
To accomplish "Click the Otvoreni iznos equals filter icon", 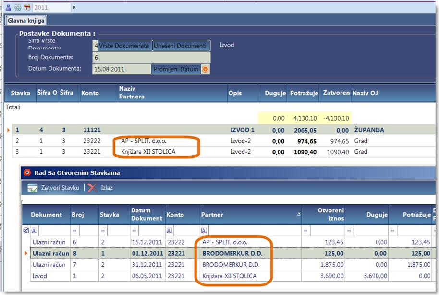I will [x=306, y=230].
